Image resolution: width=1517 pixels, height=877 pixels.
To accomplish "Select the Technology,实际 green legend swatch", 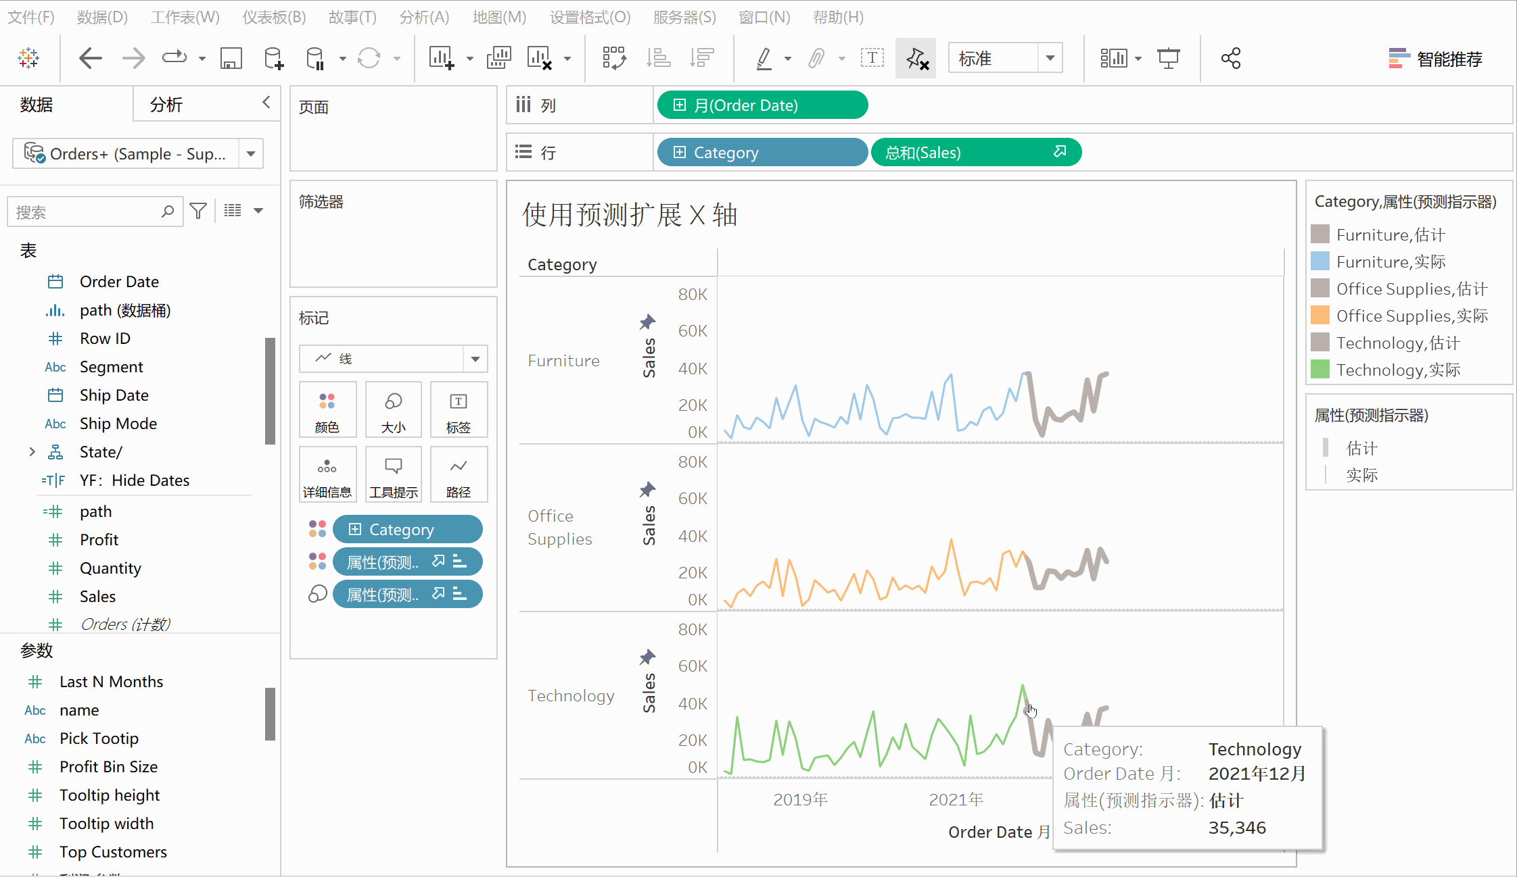I will [x=1320, y=370].
